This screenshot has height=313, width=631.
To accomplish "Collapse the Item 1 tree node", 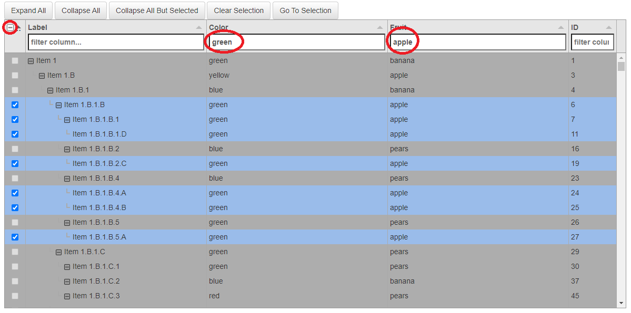I will pos(31,60).
